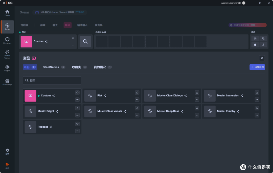273x173 pixels.
Task: Favorite the Music: Deep Bass preset
Action: point(197,108)
